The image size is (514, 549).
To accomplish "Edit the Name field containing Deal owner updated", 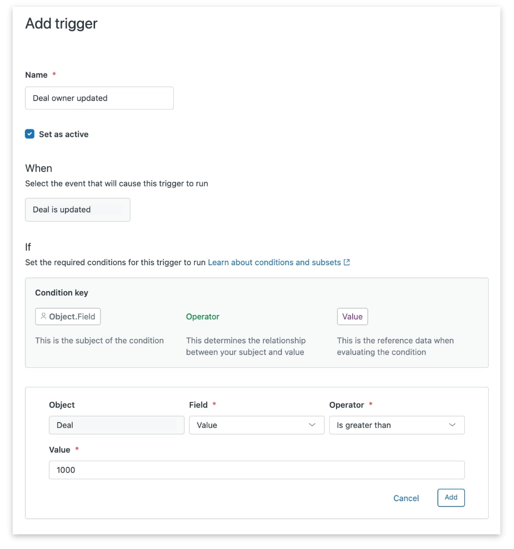I will (x=99, y=98).
